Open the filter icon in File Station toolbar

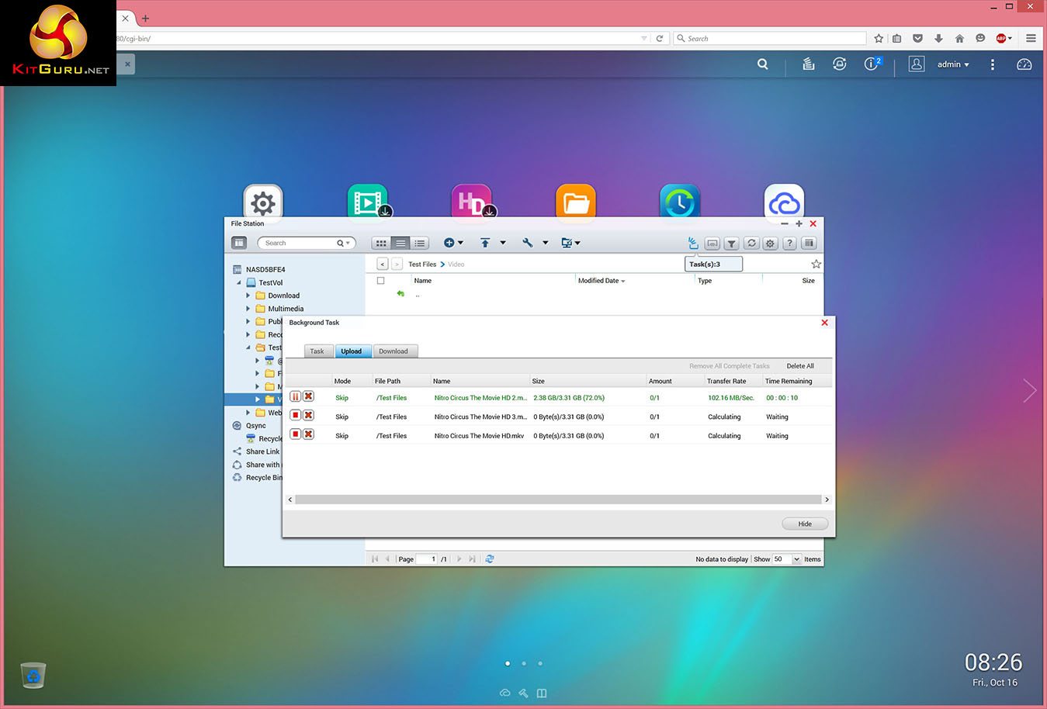point(731,244)
